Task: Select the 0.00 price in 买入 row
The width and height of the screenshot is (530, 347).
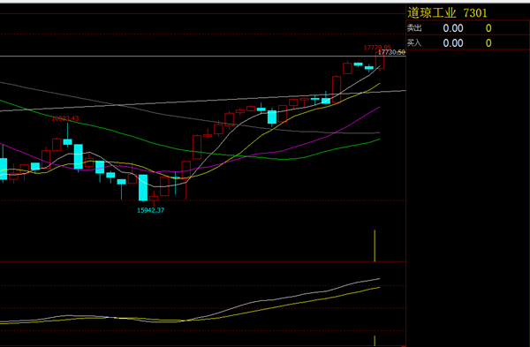Action: [453, 43]
